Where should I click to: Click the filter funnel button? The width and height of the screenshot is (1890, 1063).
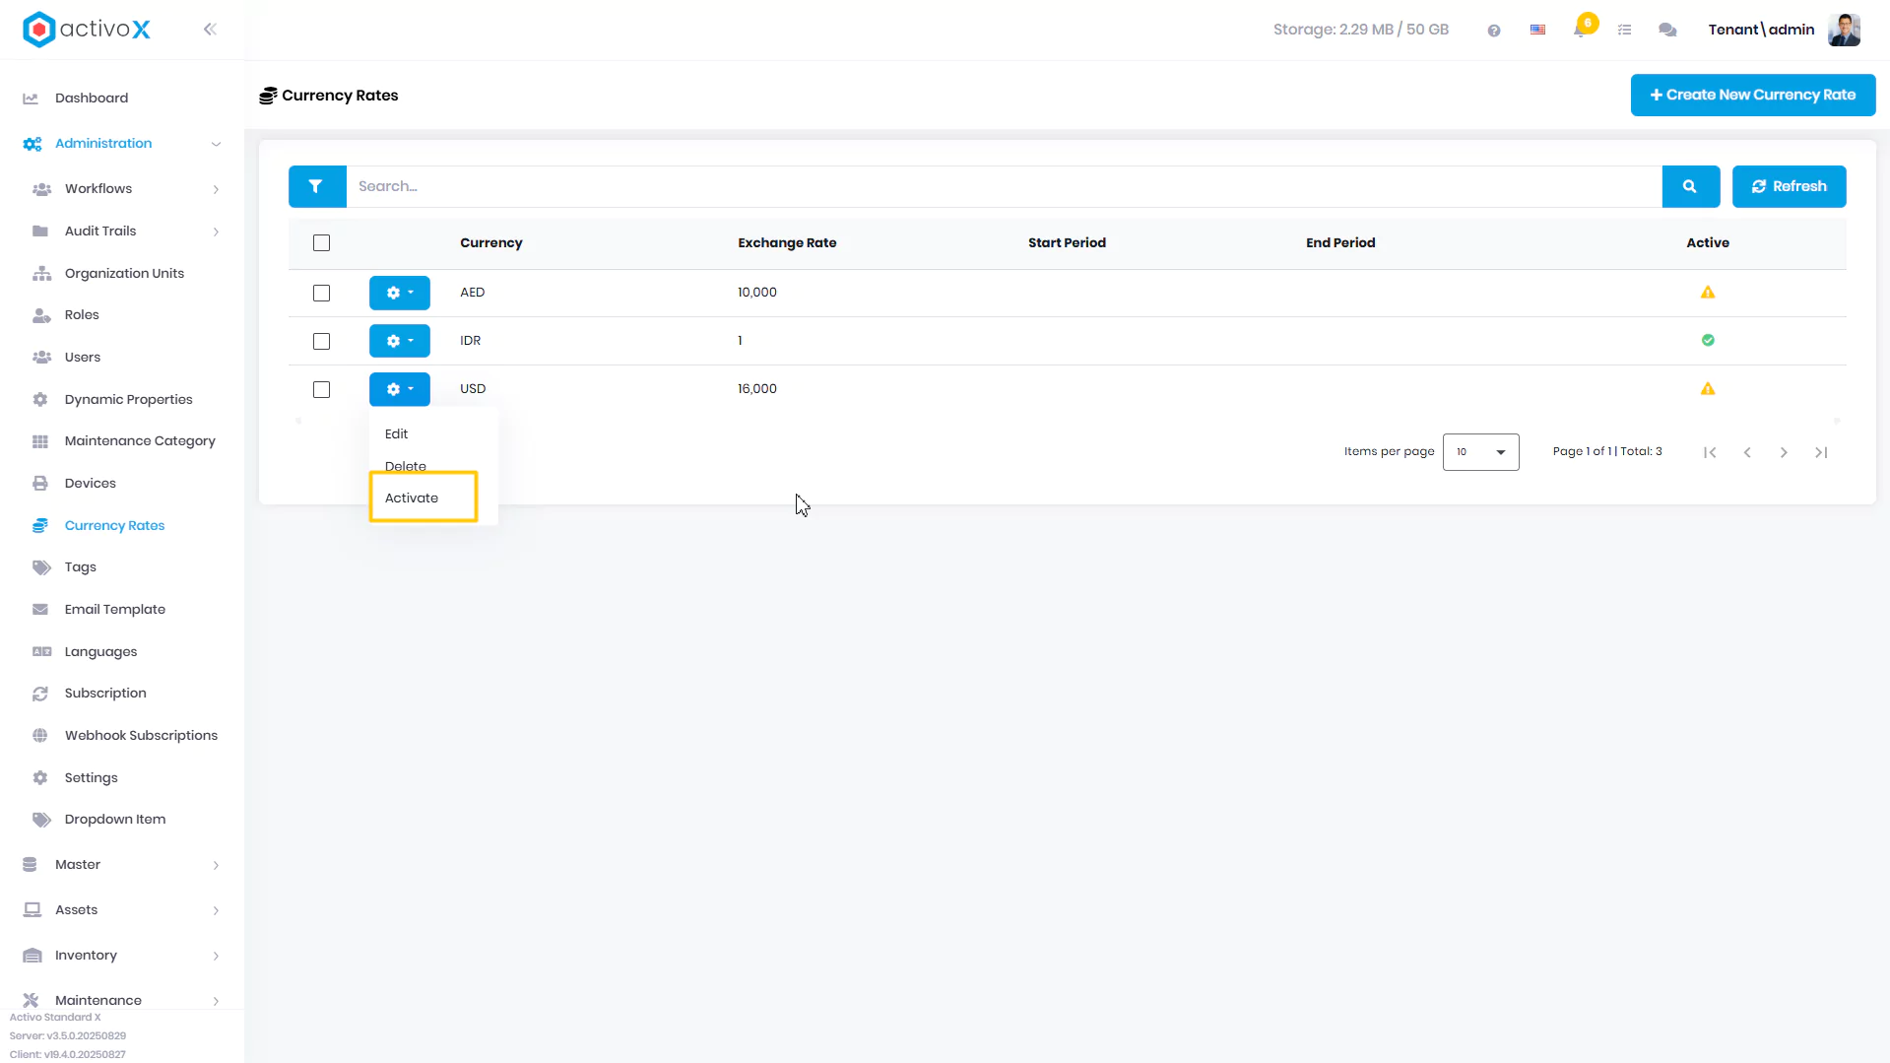[316, 186]
